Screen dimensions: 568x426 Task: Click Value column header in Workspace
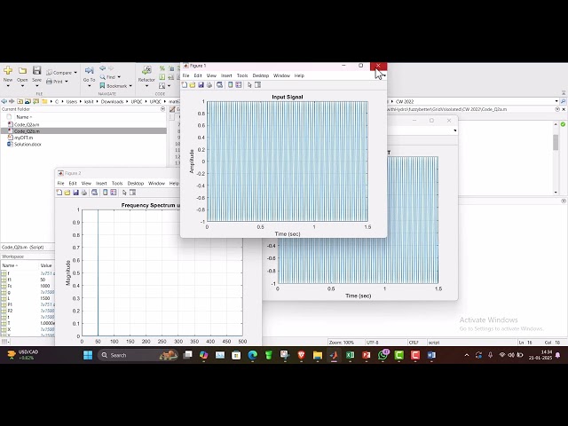point(46,265)
